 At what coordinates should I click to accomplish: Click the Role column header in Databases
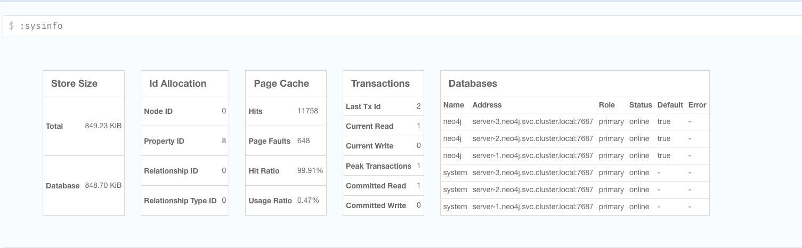click(606, 105)
